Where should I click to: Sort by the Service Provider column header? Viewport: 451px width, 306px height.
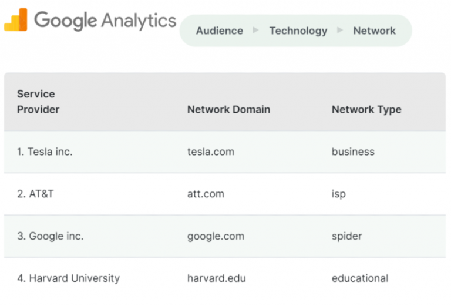(x=38, y=102)
